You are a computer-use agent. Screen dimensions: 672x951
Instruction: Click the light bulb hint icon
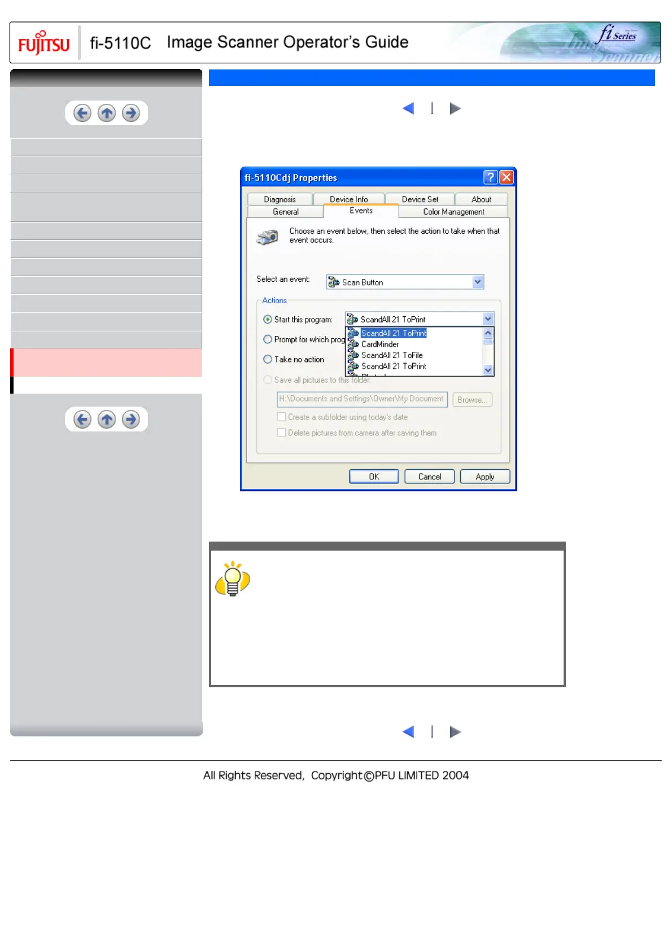[232, 579]
